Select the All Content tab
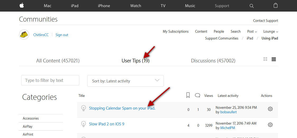The height and width of the screenshot is (138, 297). [x=58, y=61]
